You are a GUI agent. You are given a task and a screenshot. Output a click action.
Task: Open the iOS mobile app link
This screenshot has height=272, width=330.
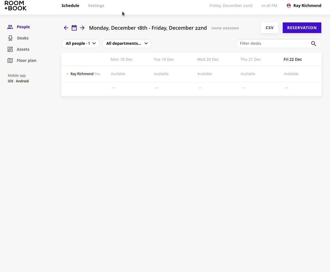(11, 81)
